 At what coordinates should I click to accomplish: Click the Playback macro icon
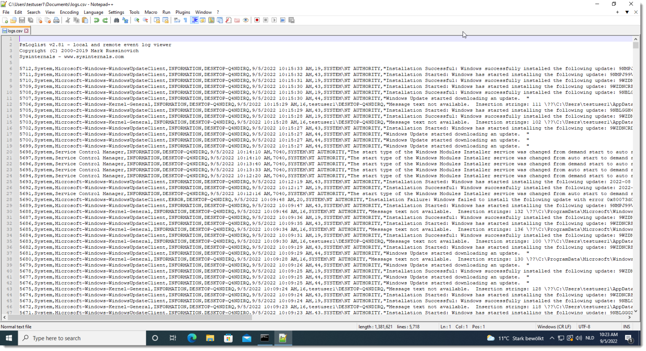pyautogui.click(x=274, y=20)
